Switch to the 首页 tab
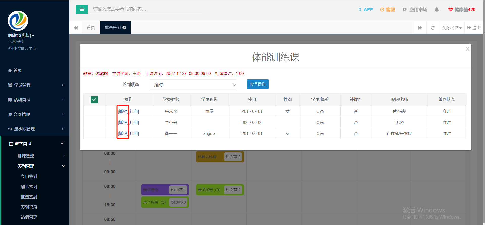The image size is (485, 225). click(x=91, y=27)
